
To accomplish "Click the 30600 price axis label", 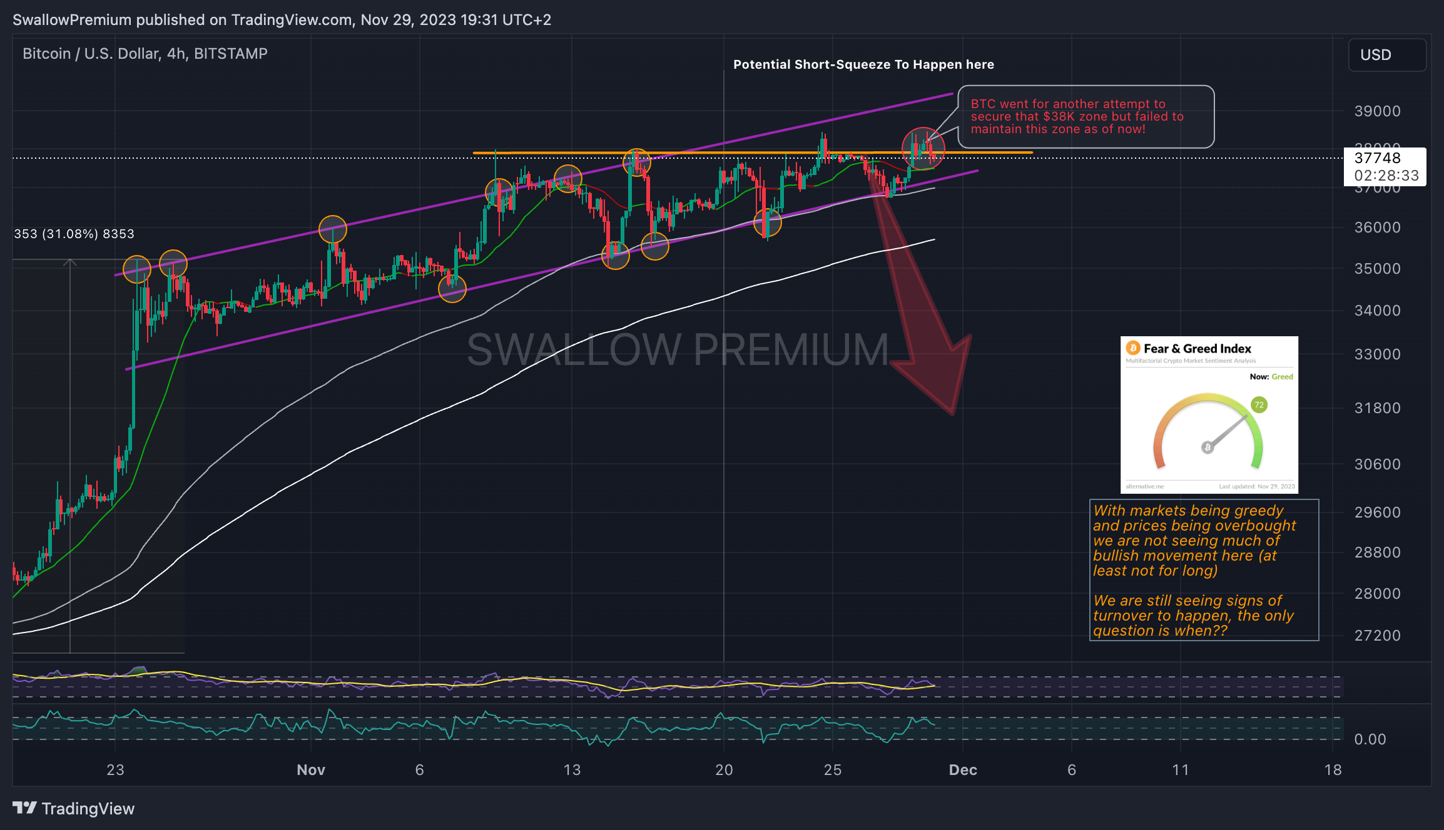I will 1377,464.
